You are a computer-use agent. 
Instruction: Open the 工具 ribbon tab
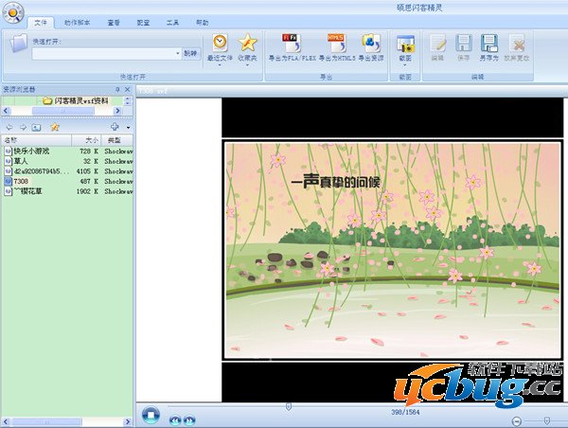click(x=171, y=21)
